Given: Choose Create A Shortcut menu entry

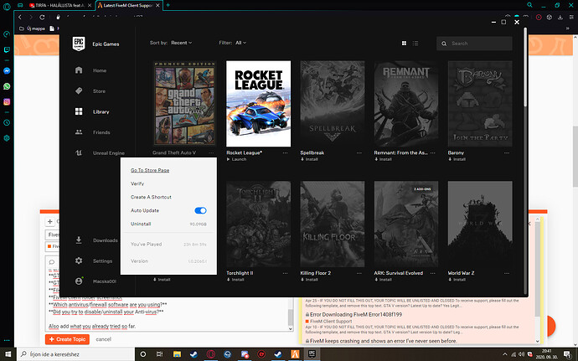Looking at the screenshot, I should pos(151,196).
